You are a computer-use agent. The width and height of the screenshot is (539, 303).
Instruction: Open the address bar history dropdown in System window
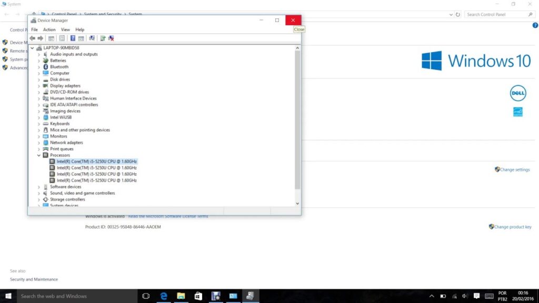click(451, 14)
